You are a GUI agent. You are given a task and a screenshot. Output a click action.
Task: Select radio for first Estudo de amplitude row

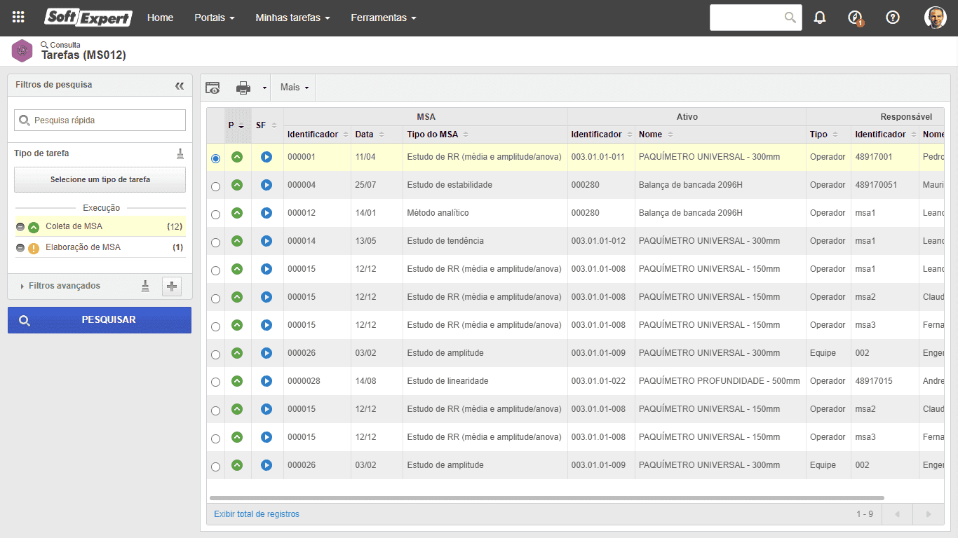[215, 355]
